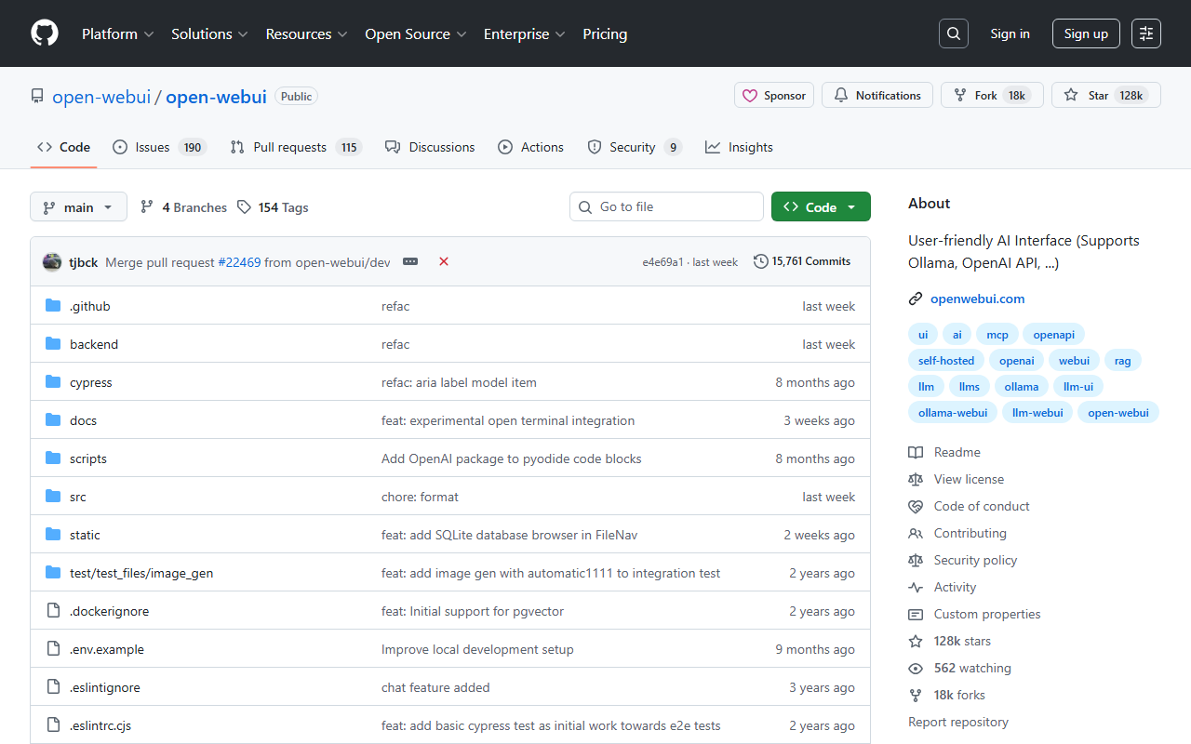Click the command palette icon near Sign up
Image resolution: width=1191 pixels, height=744 pixels.
point(1145,33)
